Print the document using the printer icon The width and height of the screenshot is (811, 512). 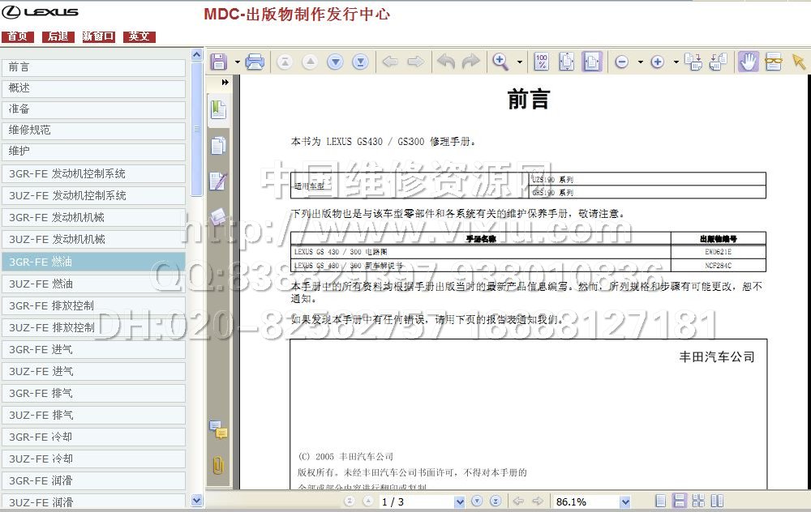pyautogui.click(x=255, y=62)
